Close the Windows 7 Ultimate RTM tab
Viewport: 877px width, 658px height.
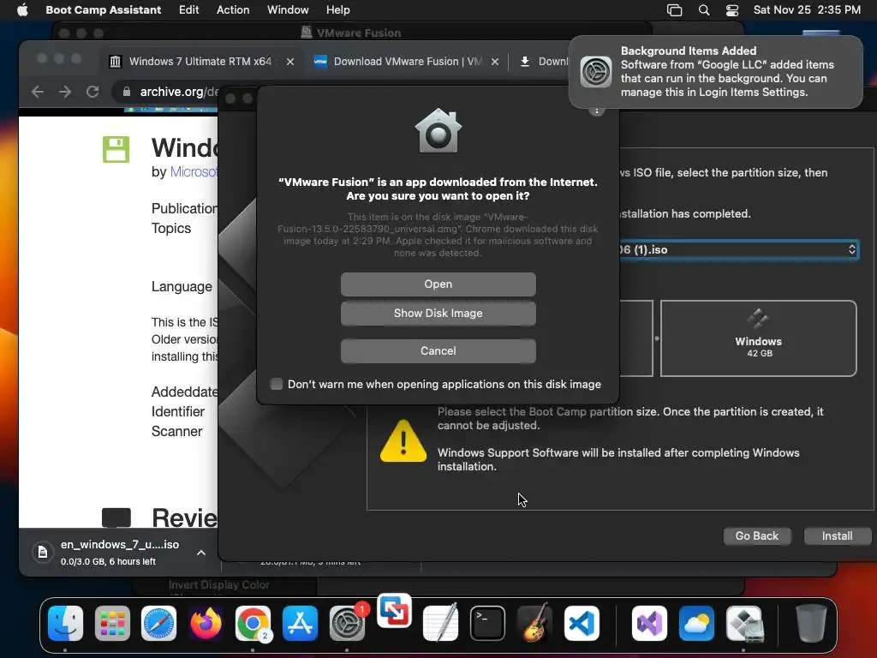[290, 62]
